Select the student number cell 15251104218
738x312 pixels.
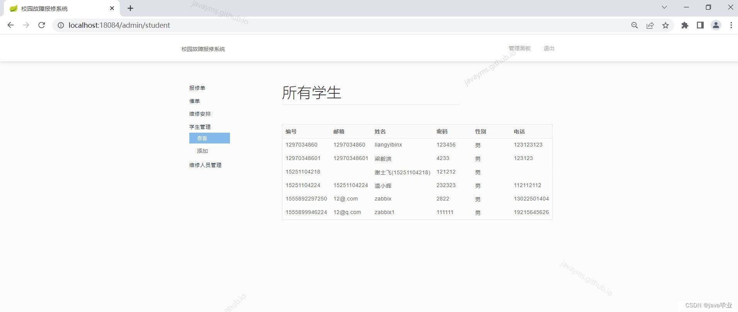coord(303,172)
